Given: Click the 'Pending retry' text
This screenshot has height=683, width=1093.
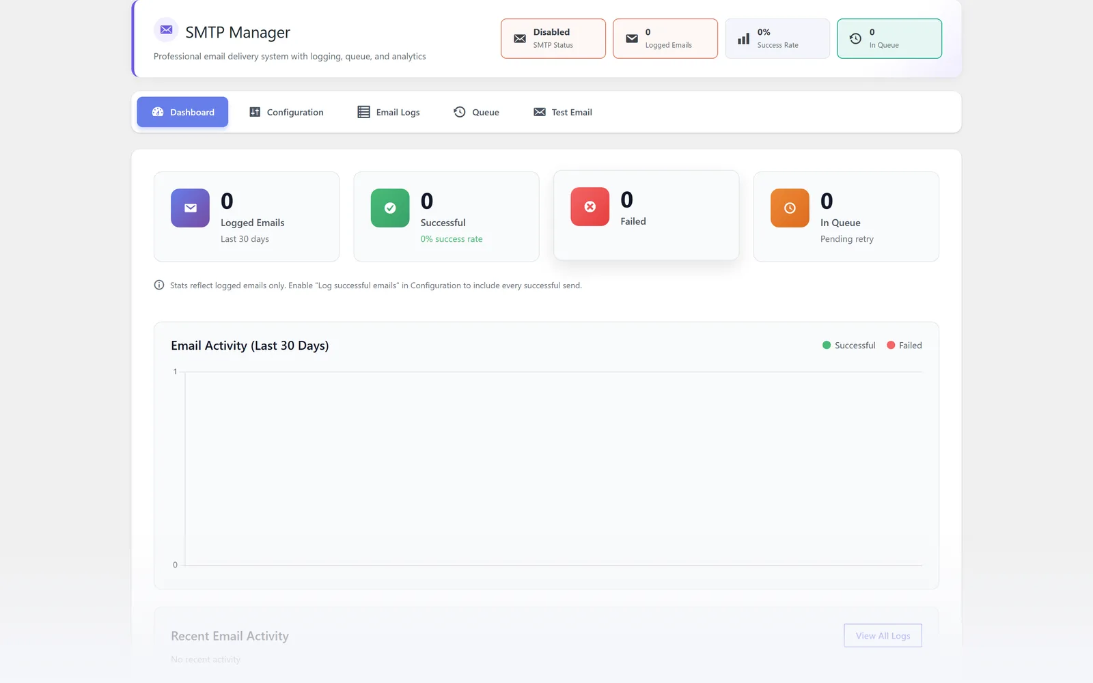Looking at the screenshot, I should [847, 239].
